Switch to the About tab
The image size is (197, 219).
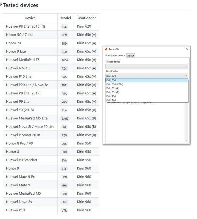(131, 56)
